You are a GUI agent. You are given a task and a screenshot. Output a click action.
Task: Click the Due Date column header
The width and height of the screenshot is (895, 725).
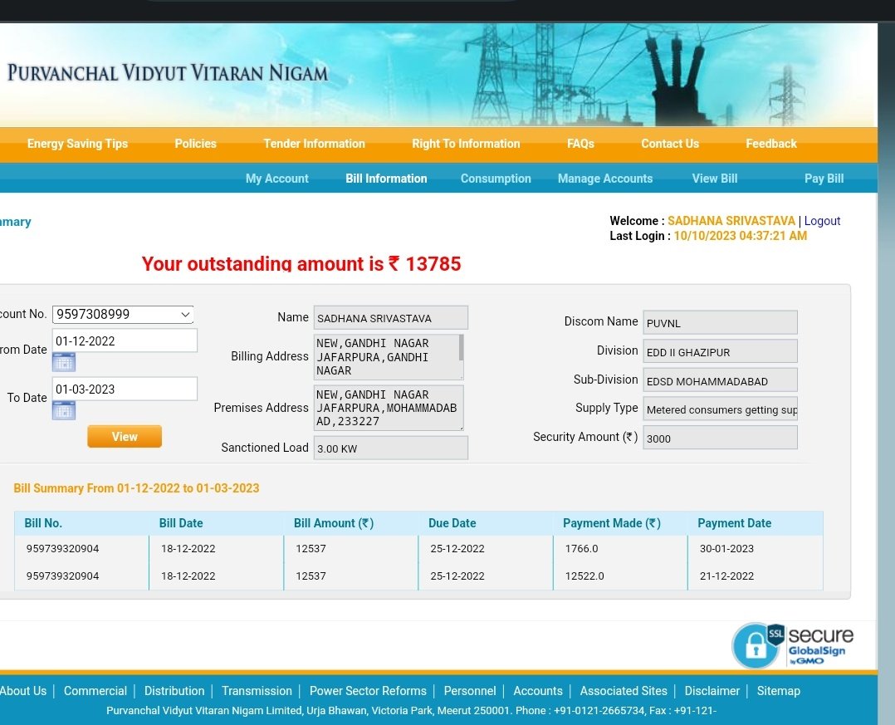[x=452, y=523]
